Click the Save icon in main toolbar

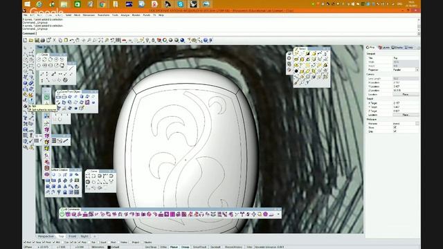37,40
